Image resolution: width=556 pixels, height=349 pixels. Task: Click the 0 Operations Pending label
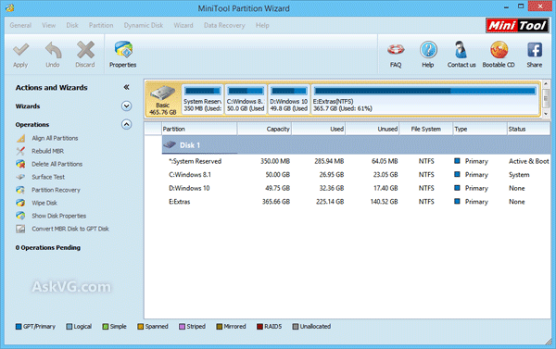(x=48, y=248)
